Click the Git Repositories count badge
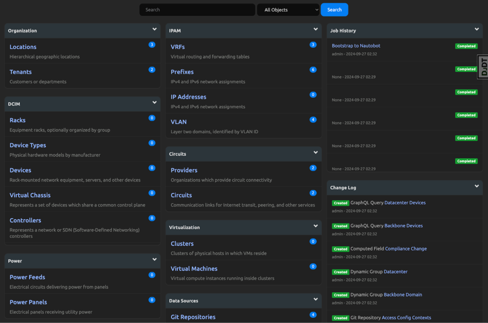 click(x=313, y=315)
